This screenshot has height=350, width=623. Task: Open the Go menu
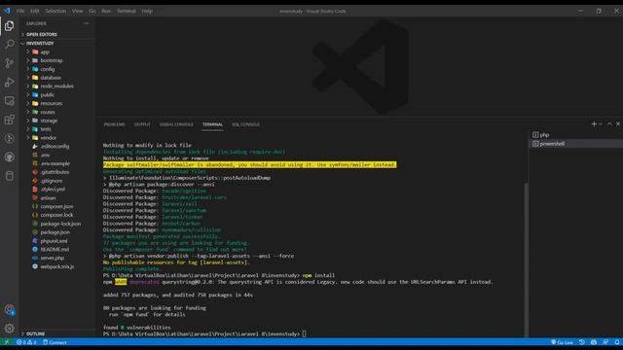92,11
